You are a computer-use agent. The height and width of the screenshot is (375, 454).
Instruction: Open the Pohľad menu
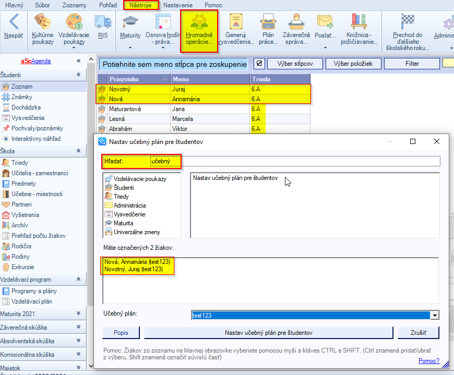[108, 5]
